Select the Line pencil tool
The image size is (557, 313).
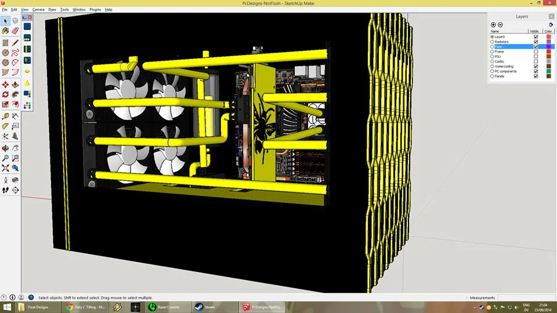(x=15, y=43)
